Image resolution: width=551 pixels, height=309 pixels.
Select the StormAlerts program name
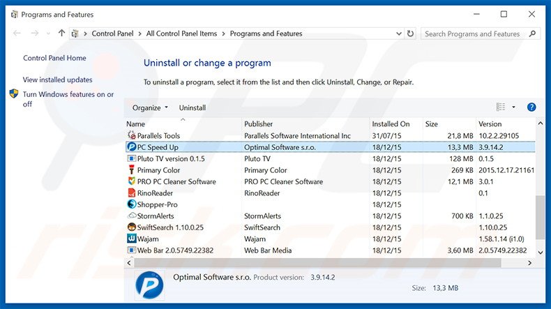156,216
